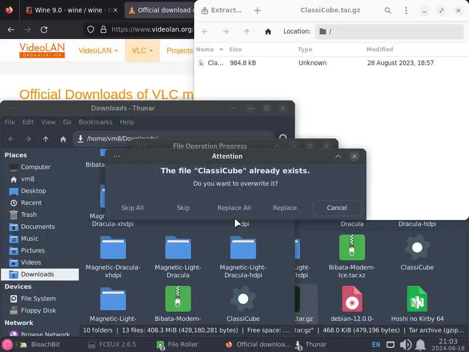Click Firefox back button

pos(11,30)
